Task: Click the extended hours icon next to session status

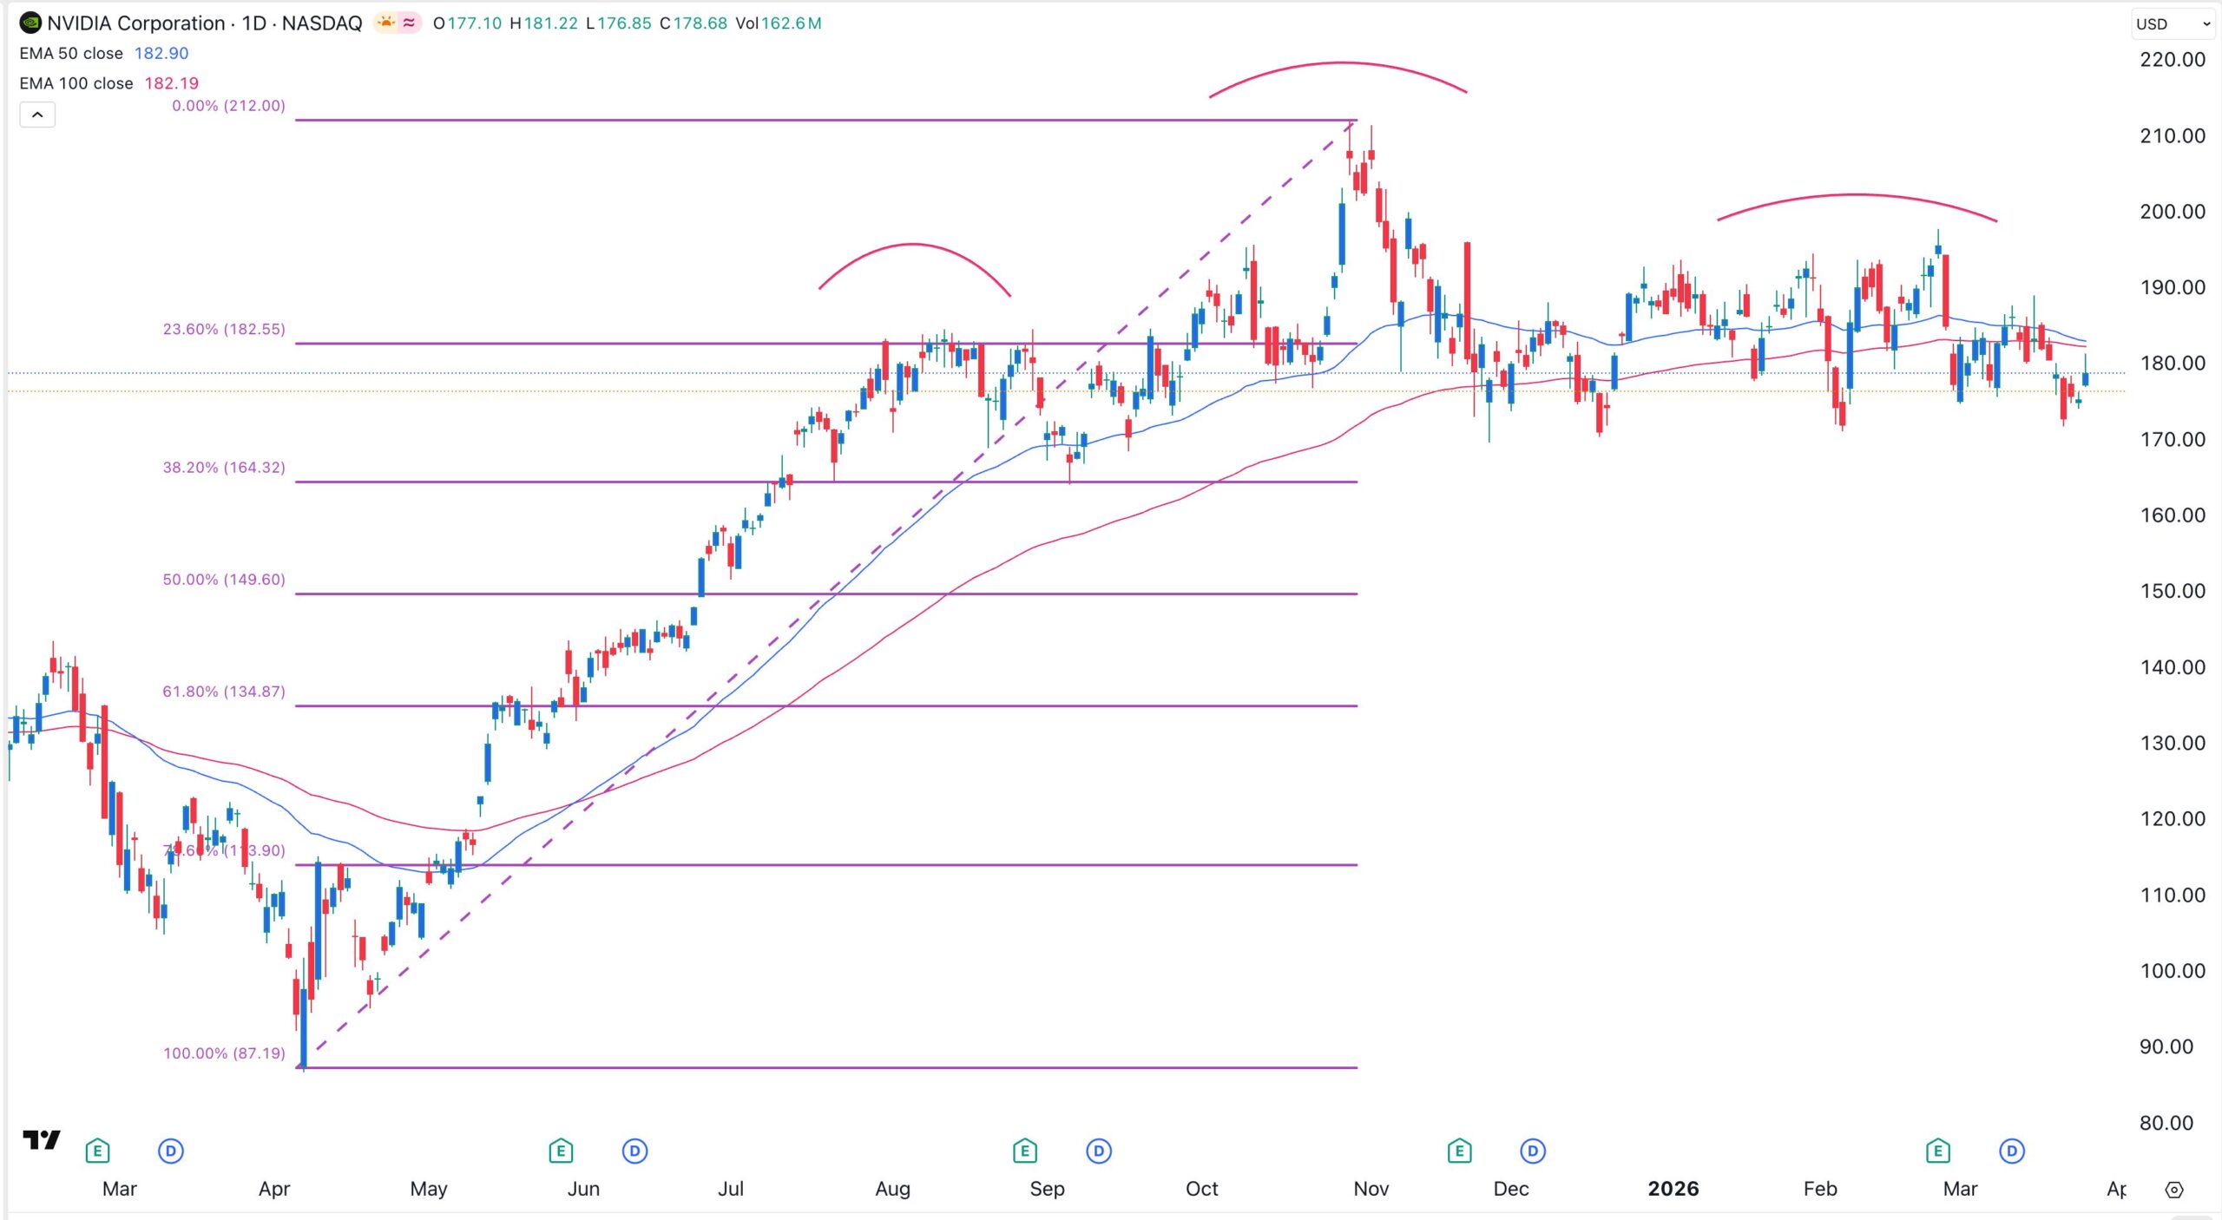Action: [407, 23]
